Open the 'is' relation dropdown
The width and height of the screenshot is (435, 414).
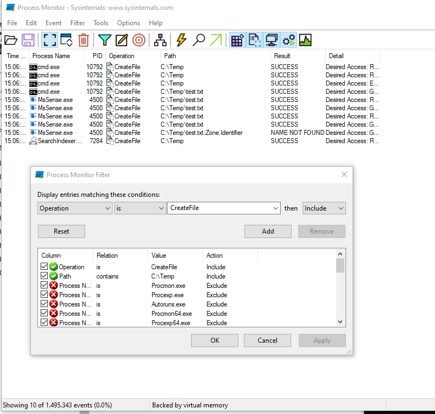(140, 208)
